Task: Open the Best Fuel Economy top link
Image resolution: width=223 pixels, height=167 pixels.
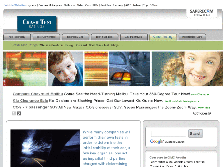Action: (x=112, y=5)
